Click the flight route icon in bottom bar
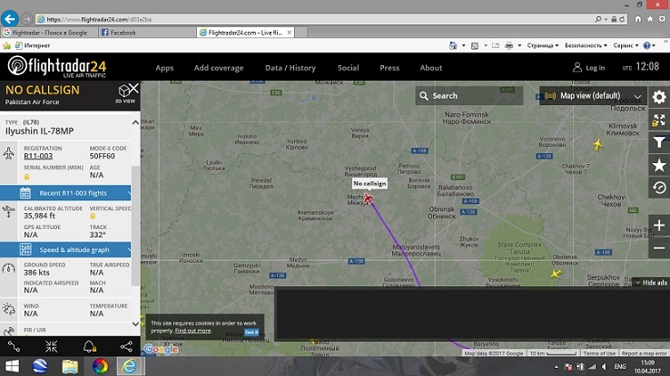The image size is (670, 376). (14, 347)
